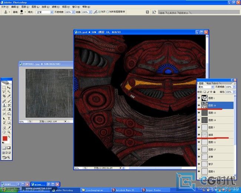Select the Eraser tool
241x193 pixels.
[x=4, y=109]
